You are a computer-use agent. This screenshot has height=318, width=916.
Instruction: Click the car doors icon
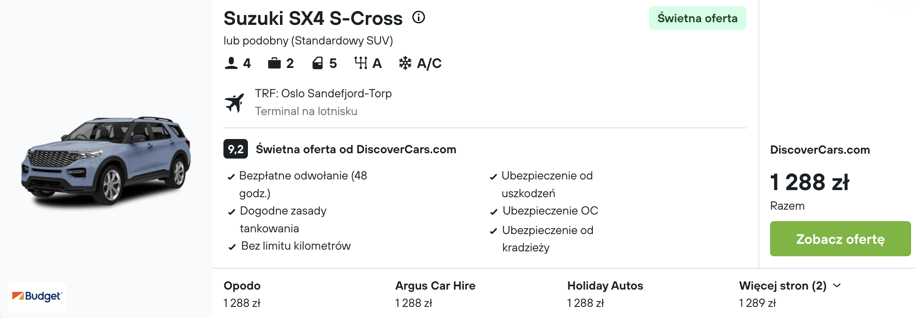pos(317,63)
